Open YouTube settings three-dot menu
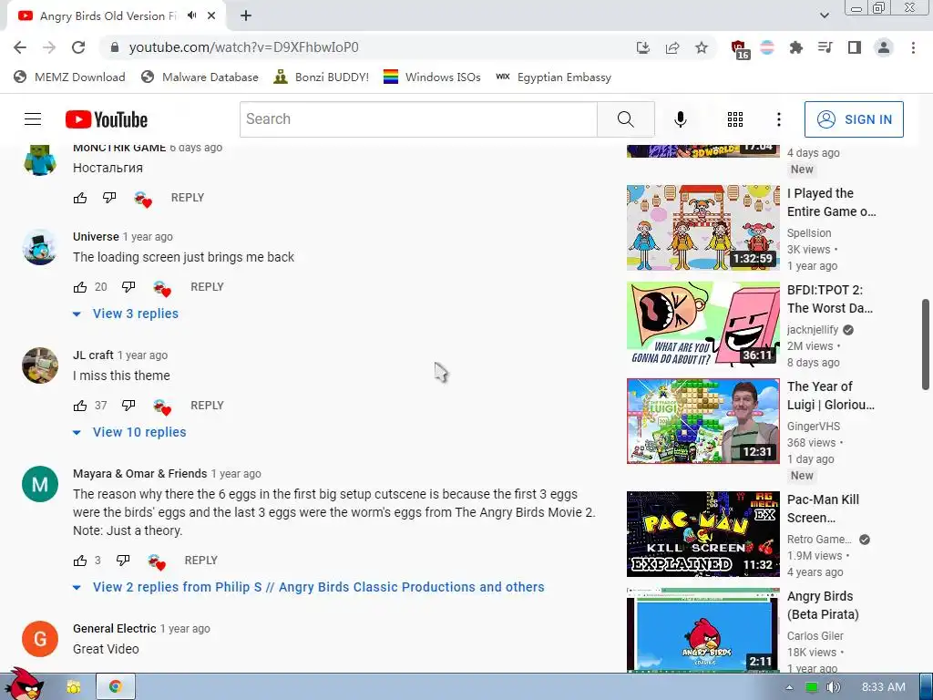The width and height of the screenshot is (933, 700). click(x=778, y=119)
